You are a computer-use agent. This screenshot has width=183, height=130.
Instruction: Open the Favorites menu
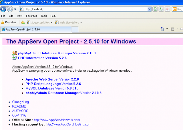[31, 16]
